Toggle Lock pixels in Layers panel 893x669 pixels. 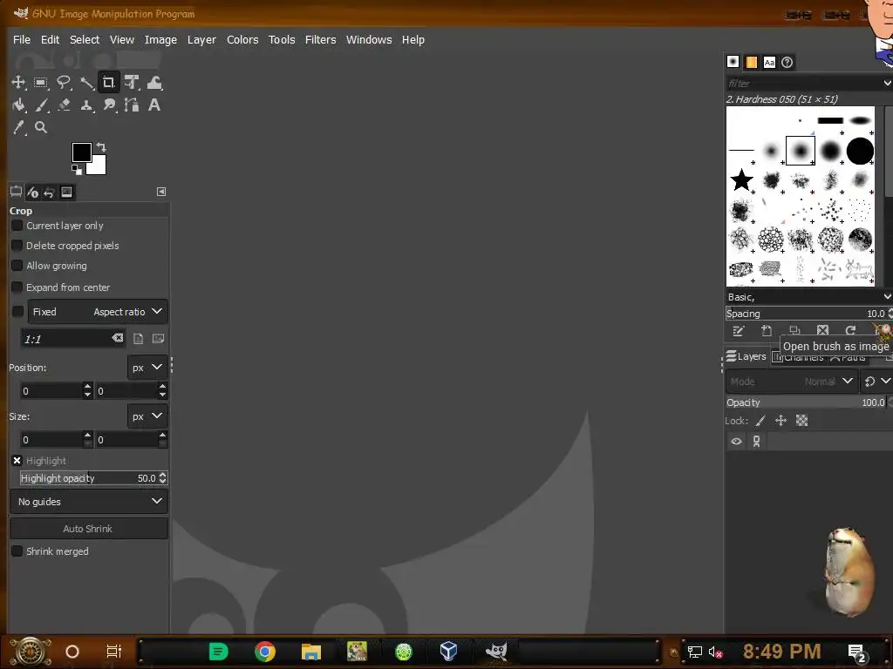click(760, 421)
